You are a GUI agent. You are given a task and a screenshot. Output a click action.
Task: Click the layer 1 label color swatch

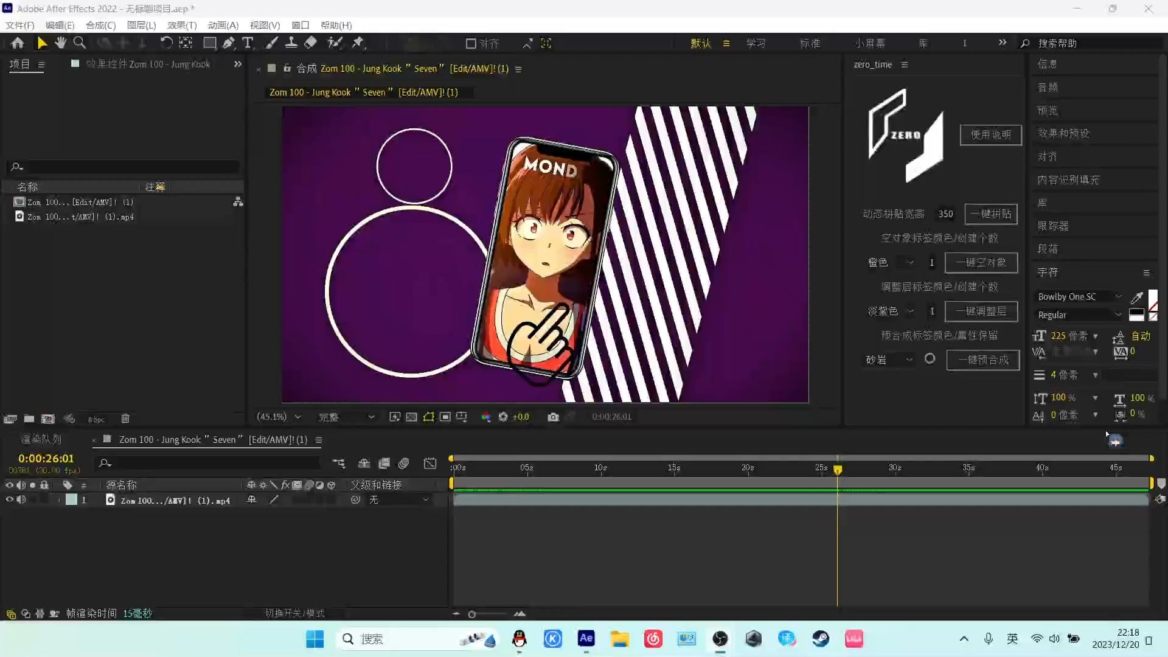click(71, 499)
